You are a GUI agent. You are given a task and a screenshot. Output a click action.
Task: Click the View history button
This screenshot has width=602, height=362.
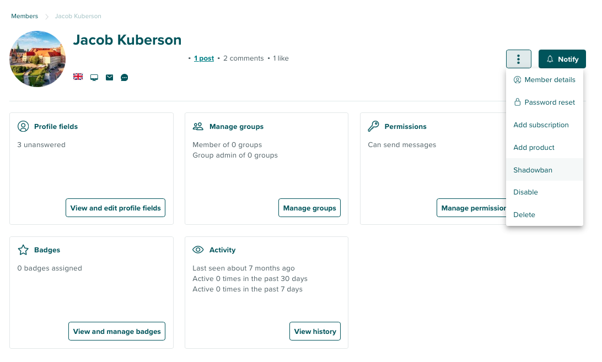pos(315,331)
